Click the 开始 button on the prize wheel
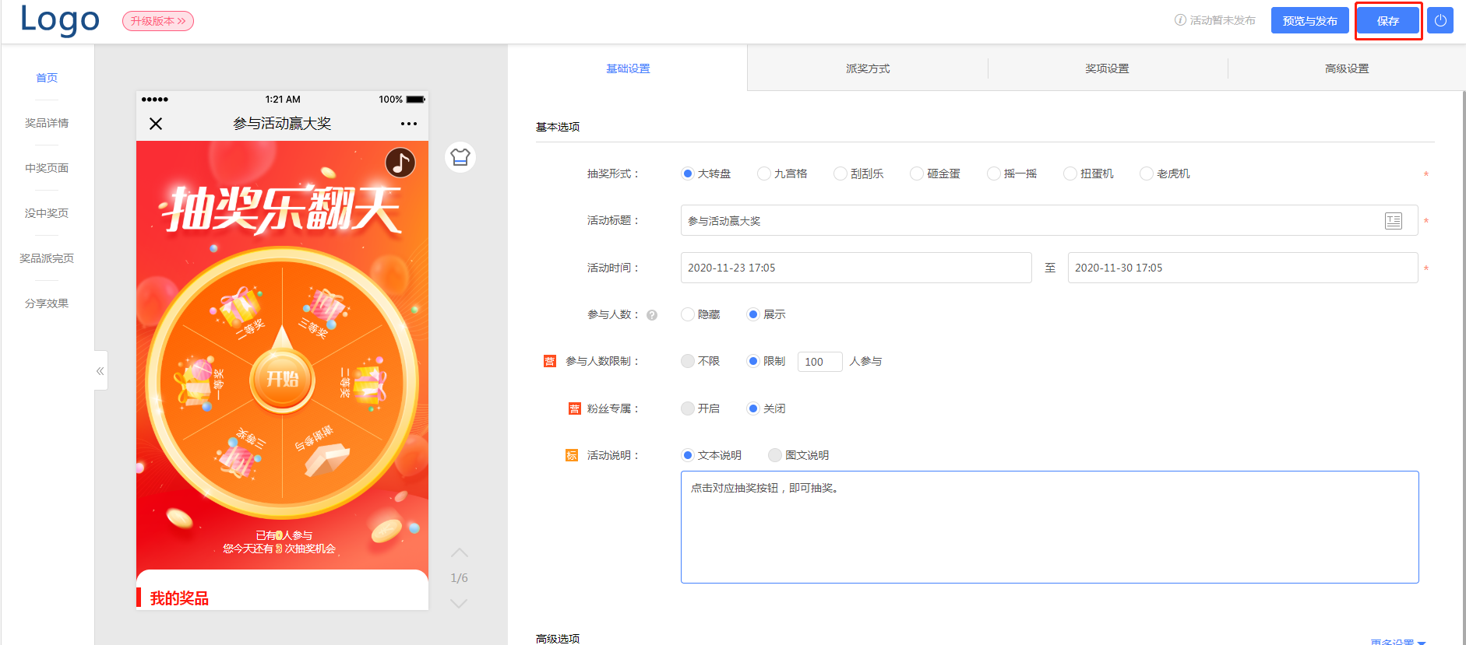1466x645 pixels. 283,379
